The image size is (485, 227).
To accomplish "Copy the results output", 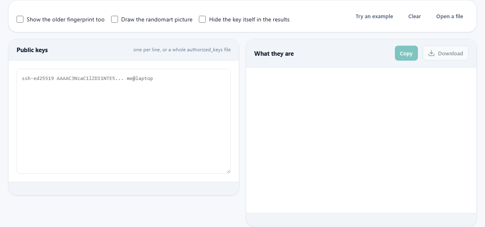I will click(406, 53).
